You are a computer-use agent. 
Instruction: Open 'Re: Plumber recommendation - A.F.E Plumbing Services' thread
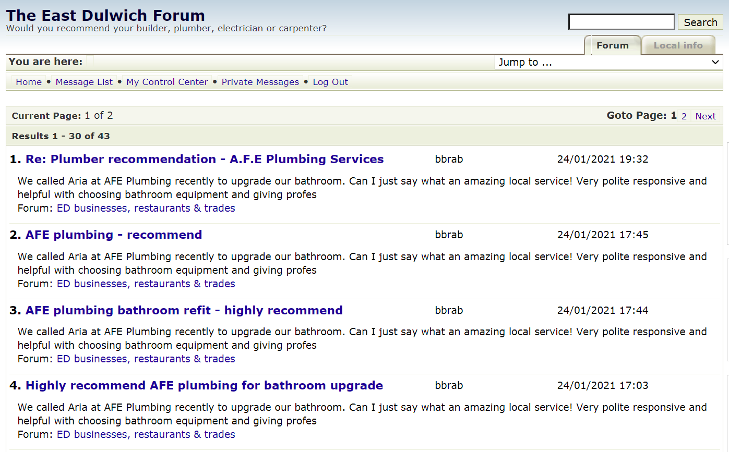[205, 159]
